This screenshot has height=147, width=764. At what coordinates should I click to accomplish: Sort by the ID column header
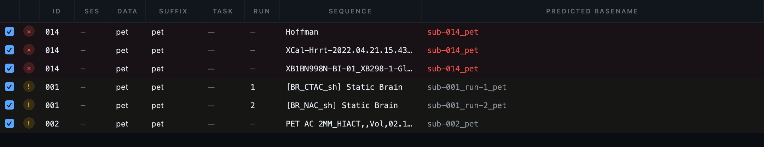[x=57, y=11]
